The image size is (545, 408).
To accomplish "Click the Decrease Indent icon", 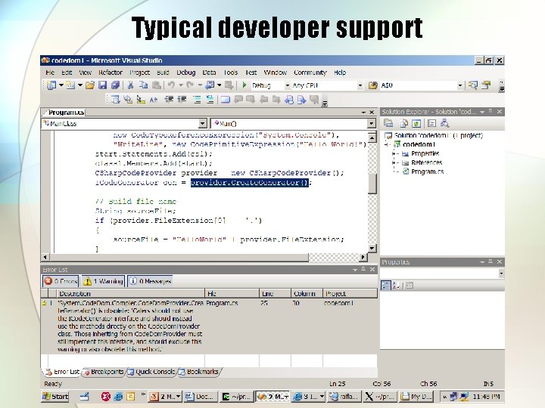I will tap(170, 100).
